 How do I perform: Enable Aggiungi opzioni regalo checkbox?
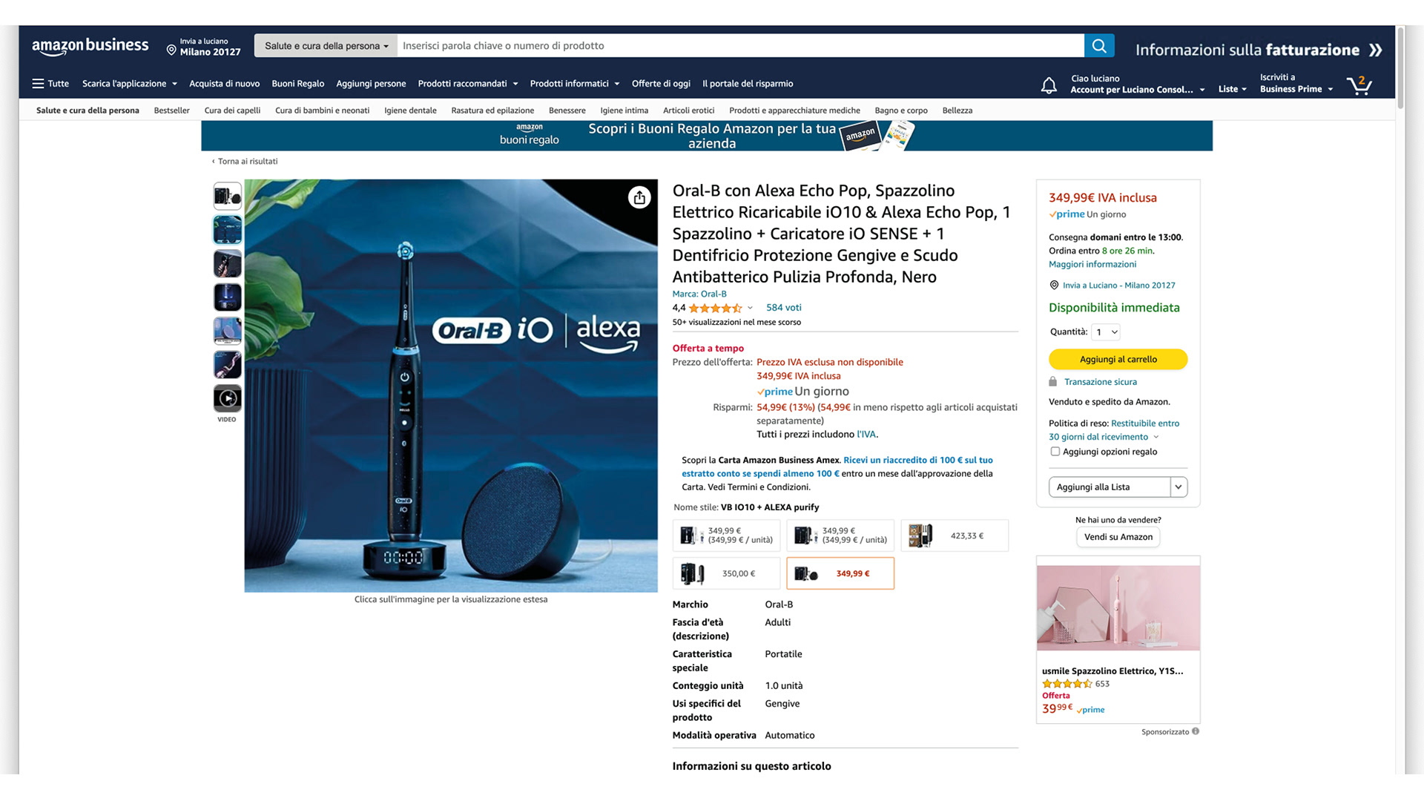tap(1055, 451)
